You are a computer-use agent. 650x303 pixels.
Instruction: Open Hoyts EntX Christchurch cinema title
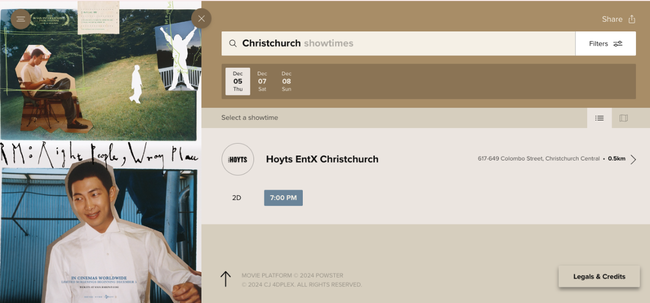point(322,159)
